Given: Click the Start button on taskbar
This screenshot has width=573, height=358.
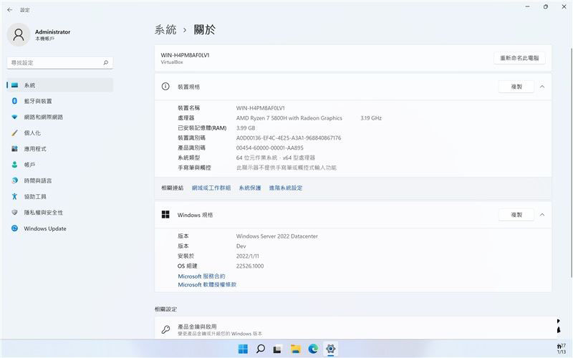Looking at the screenshot, I should coord(243,349).
